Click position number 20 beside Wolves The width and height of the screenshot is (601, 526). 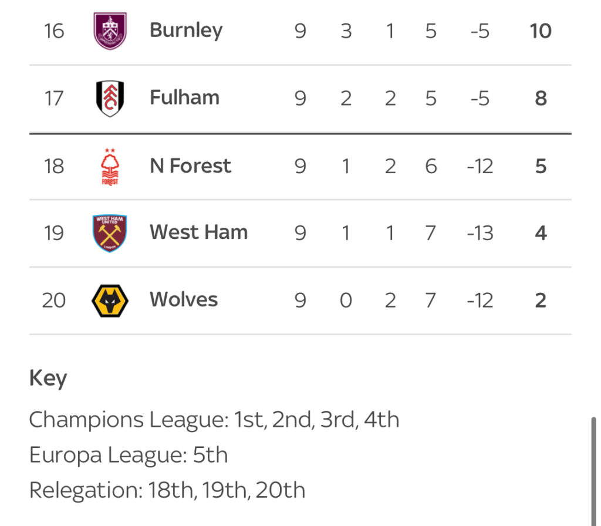53,301
